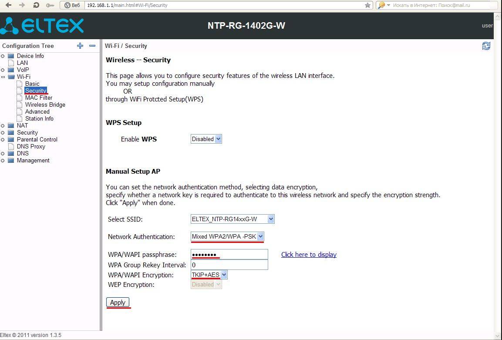The height and width of the screenshot is (340, 502).
Task: Expand the DNS tree node
Action: click(3, 153)
